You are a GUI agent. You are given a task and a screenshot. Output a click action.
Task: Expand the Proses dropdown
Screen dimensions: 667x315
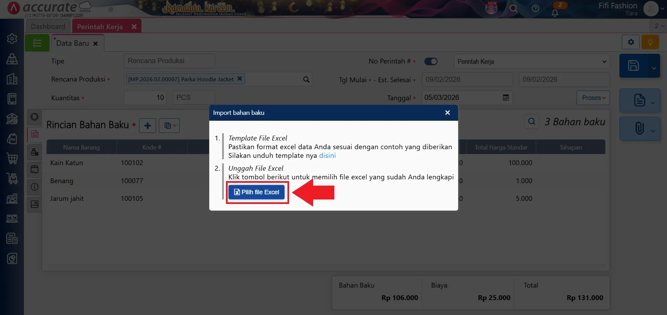click(x=593, y=97)
